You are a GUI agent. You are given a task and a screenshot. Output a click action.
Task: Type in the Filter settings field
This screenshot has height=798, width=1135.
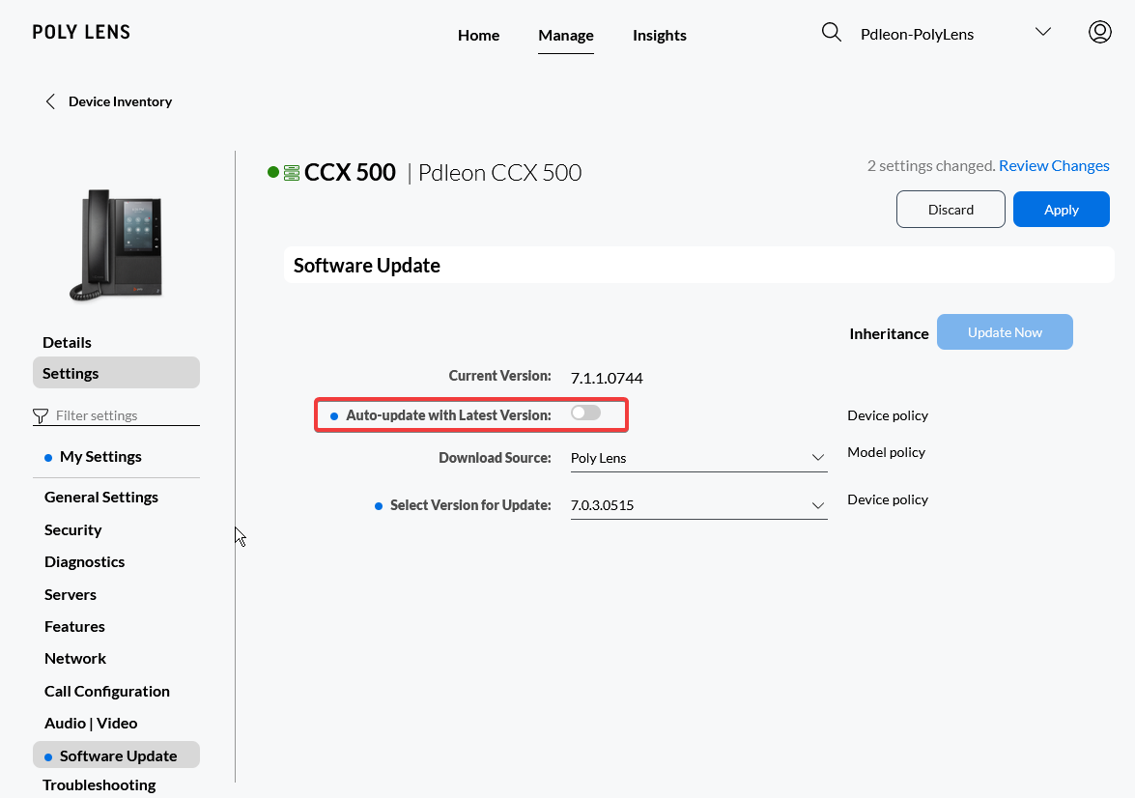pos(126,416)
